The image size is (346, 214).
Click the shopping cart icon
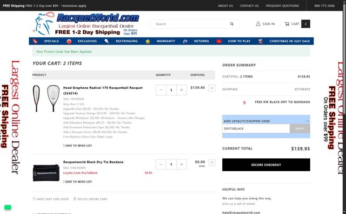287,24
